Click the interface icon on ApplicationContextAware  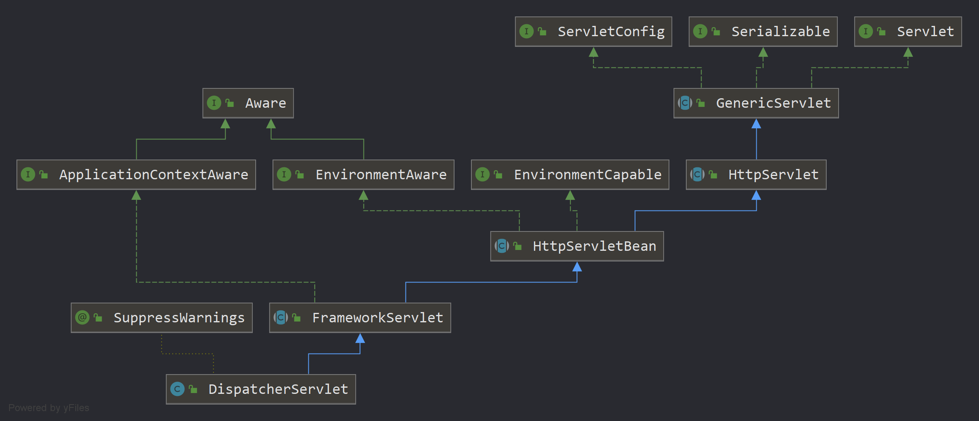(x=28, y=174)
